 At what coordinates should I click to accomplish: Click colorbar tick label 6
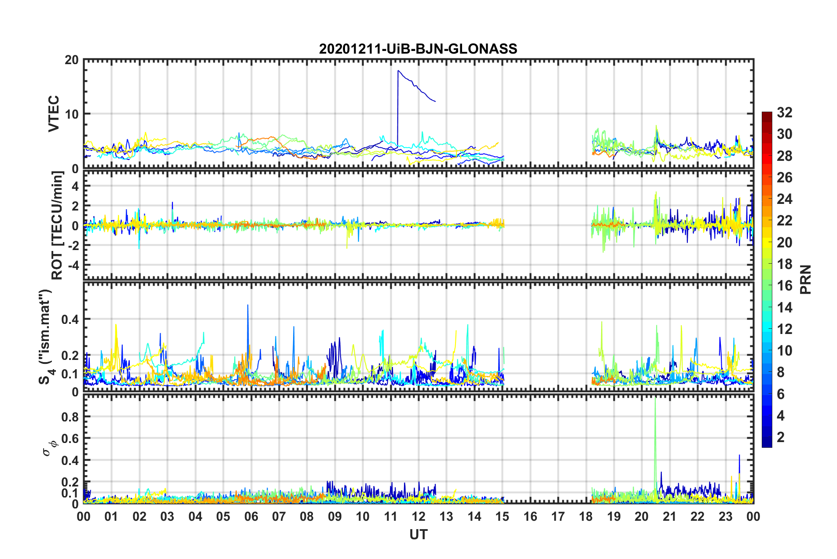781,394
